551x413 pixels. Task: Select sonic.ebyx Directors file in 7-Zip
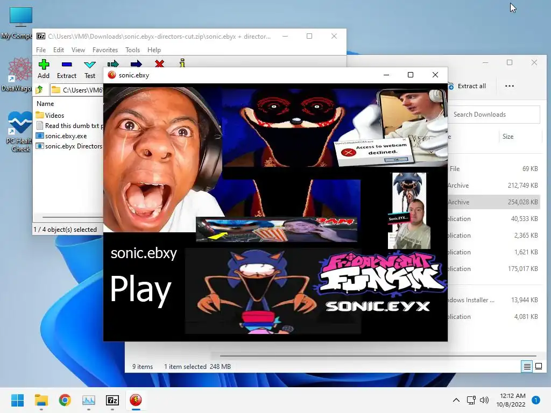click(x=69, y=146)
